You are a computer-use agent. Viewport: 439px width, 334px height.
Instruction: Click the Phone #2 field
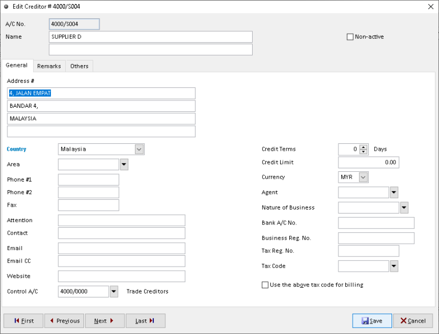tap(89, 192)
